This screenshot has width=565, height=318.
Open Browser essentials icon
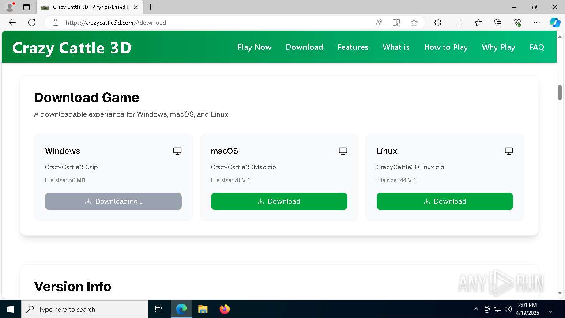[x=517, y=23]
